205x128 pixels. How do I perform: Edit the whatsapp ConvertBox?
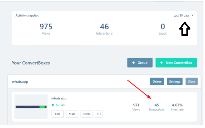coord(57,114)
